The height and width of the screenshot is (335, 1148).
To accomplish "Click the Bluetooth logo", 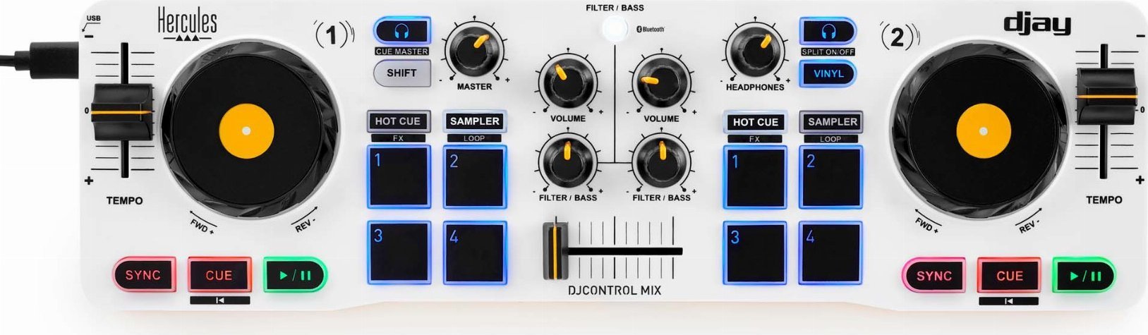I will (651, 30).
